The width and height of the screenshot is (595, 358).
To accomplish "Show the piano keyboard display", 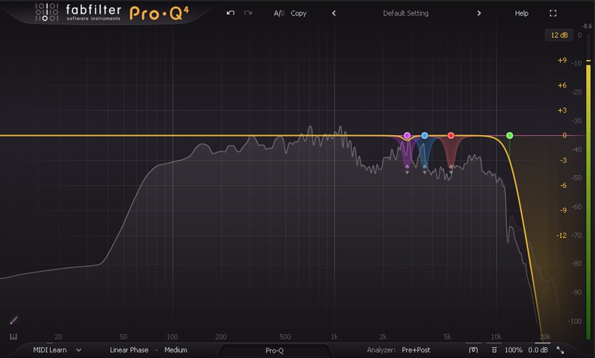I will pyautogui.click(x=14, y=337).
